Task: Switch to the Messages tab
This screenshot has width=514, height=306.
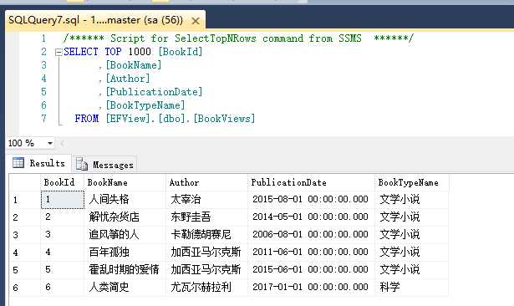Action: 104,165
